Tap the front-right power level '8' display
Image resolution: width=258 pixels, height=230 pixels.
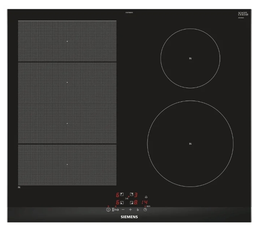pyautogui.click(x=136, y=202)
